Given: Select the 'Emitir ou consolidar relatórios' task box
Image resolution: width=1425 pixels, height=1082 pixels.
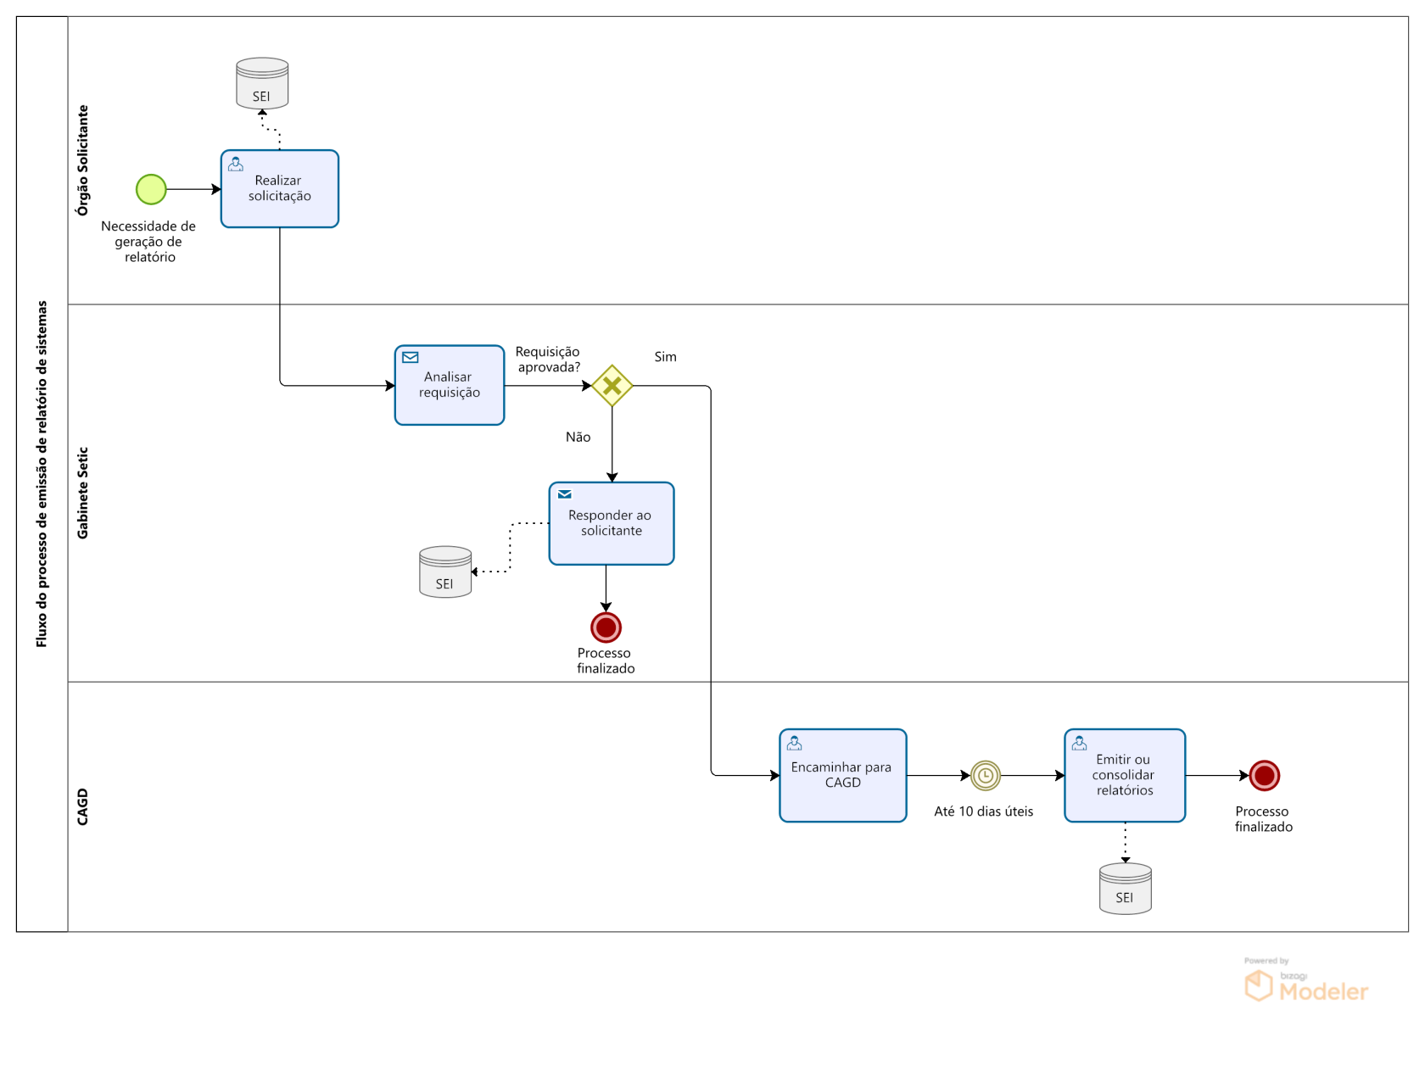Looking at the screenshot, I should (x=1125, y=775).
